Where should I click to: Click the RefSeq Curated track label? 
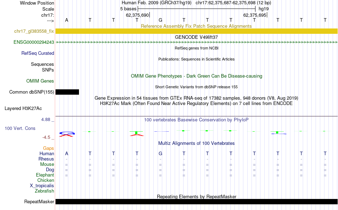click(x=38, y=53)
